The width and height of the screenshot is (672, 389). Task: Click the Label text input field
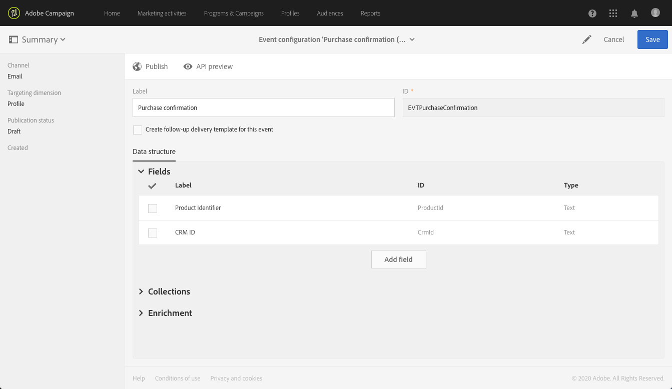(263, 107)
